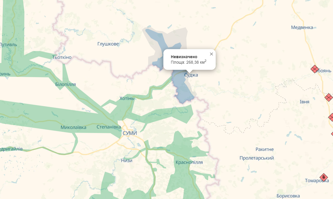This screenshot has height=199, width=333.
Task: Click the Медвенка town label
Action: pos(302,27)
